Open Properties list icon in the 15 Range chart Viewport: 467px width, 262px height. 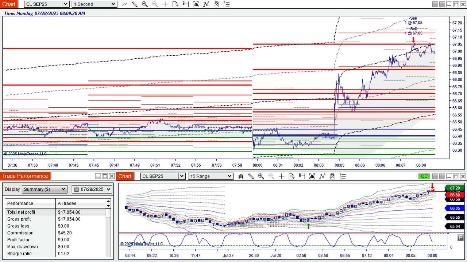(x=343, y=176)
